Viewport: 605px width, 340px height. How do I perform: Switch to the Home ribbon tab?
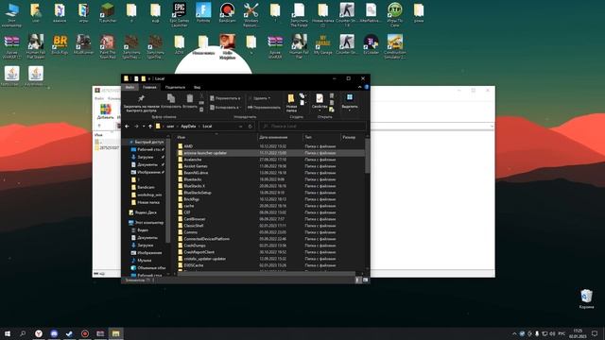point(149,87)
